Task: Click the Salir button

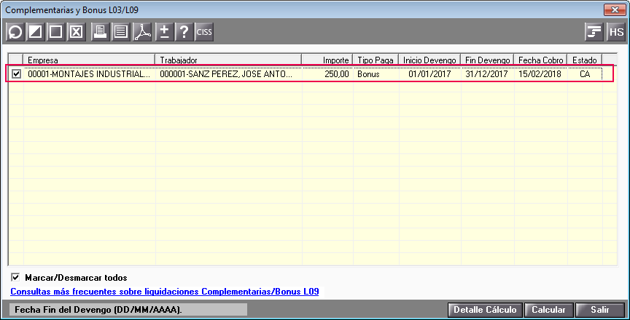Action: [600, 310]
